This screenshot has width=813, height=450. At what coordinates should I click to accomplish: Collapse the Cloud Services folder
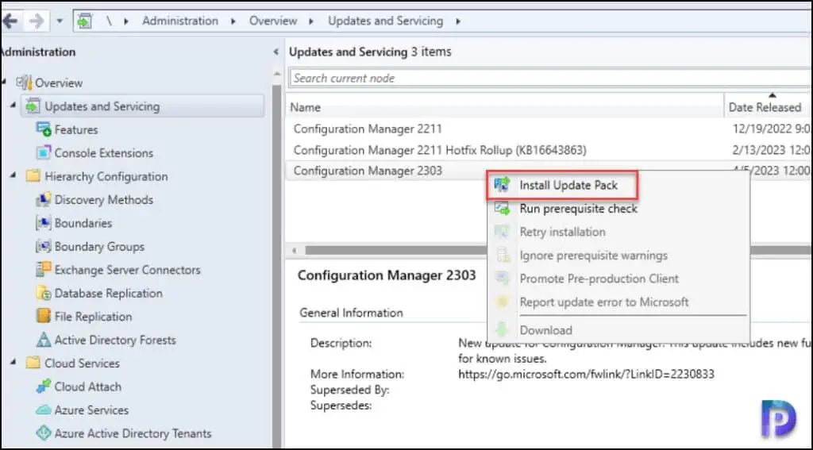[x=13, y=363]
